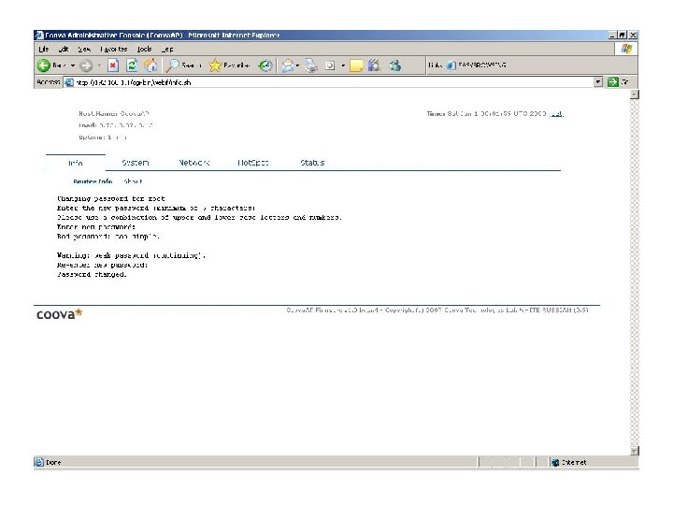
Task: Click the weak password warning line
Action: [x=132, y=255]
